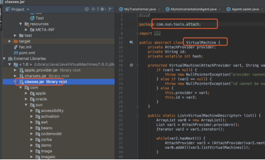Screen dimensions: 265x160
Task: Expand the folded import block
Action: (x=138, y=33)
